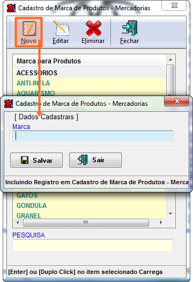This screenshot has height=282, width=193.
Task: Click the Novo toolbar icon
Action: coord(29,28)
